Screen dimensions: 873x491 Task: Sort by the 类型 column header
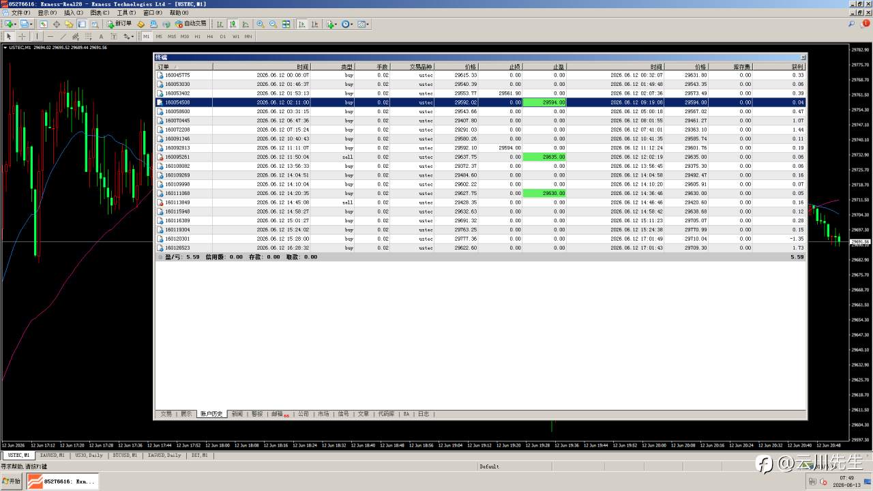pyautogui.click(x=333, y=67)
